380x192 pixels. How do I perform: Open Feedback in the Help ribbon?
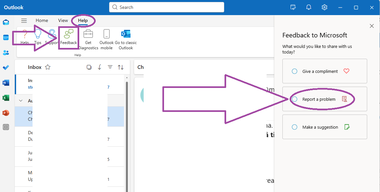(x=69, y=37)
